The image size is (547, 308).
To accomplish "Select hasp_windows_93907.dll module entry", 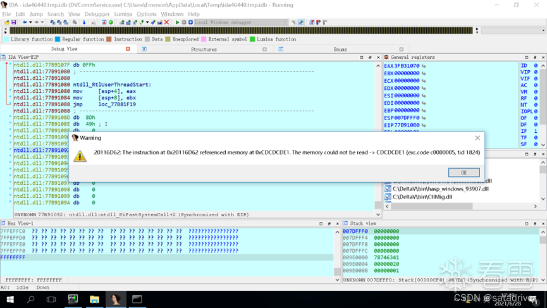I will tap(441, 188).
